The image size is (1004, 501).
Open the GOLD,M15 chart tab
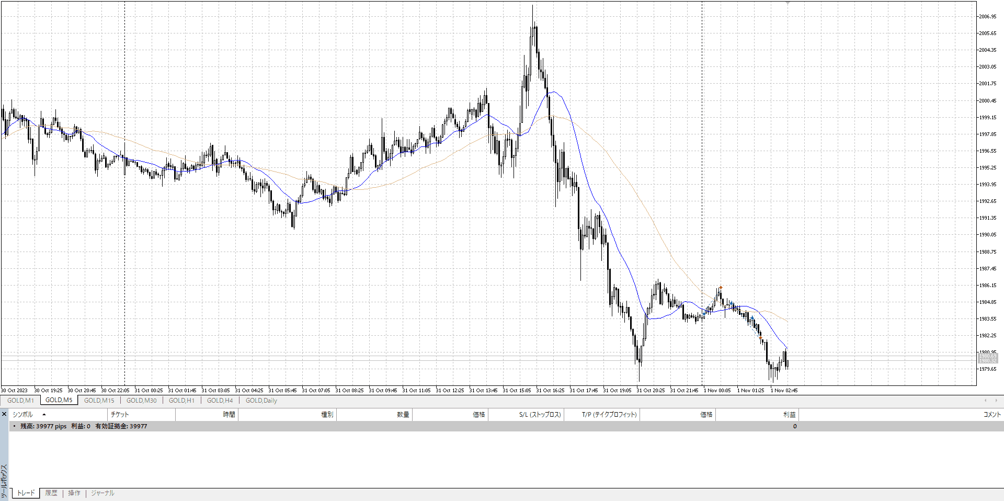(99, 401)
